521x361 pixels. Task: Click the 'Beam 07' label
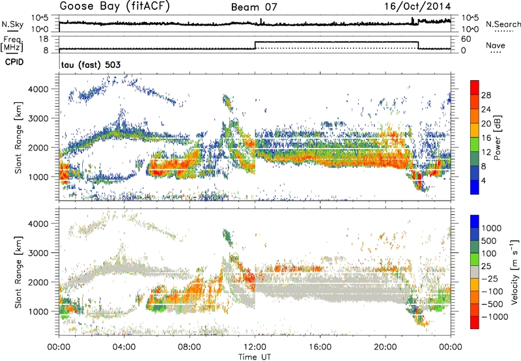254,7
